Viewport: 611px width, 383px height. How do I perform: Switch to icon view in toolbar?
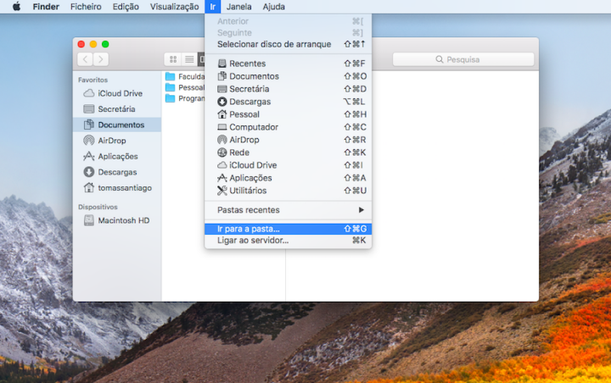point(173,59)
